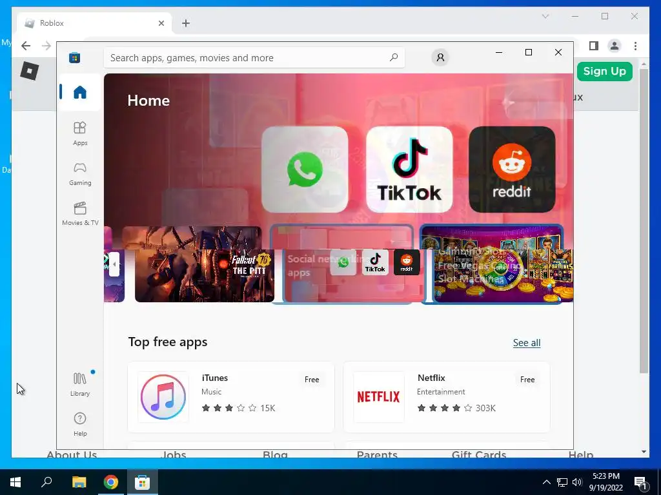Open network icon in system tray
661x495 pixels.
[562, 482]
